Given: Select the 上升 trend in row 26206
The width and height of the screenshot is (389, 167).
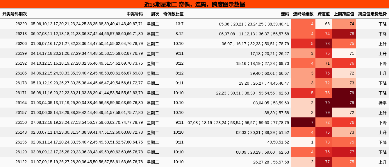Looking at the screenshot, I should tap(383, 43).
